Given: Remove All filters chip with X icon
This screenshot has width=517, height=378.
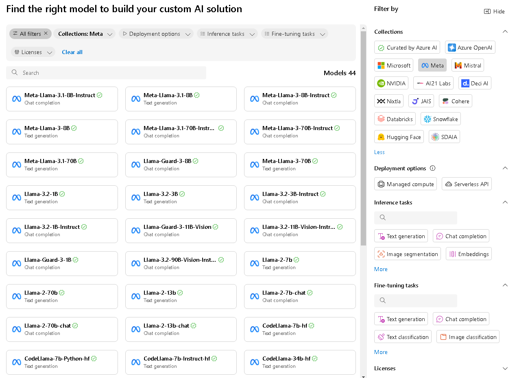Looking at the screenshot, I should click(46, 34).
